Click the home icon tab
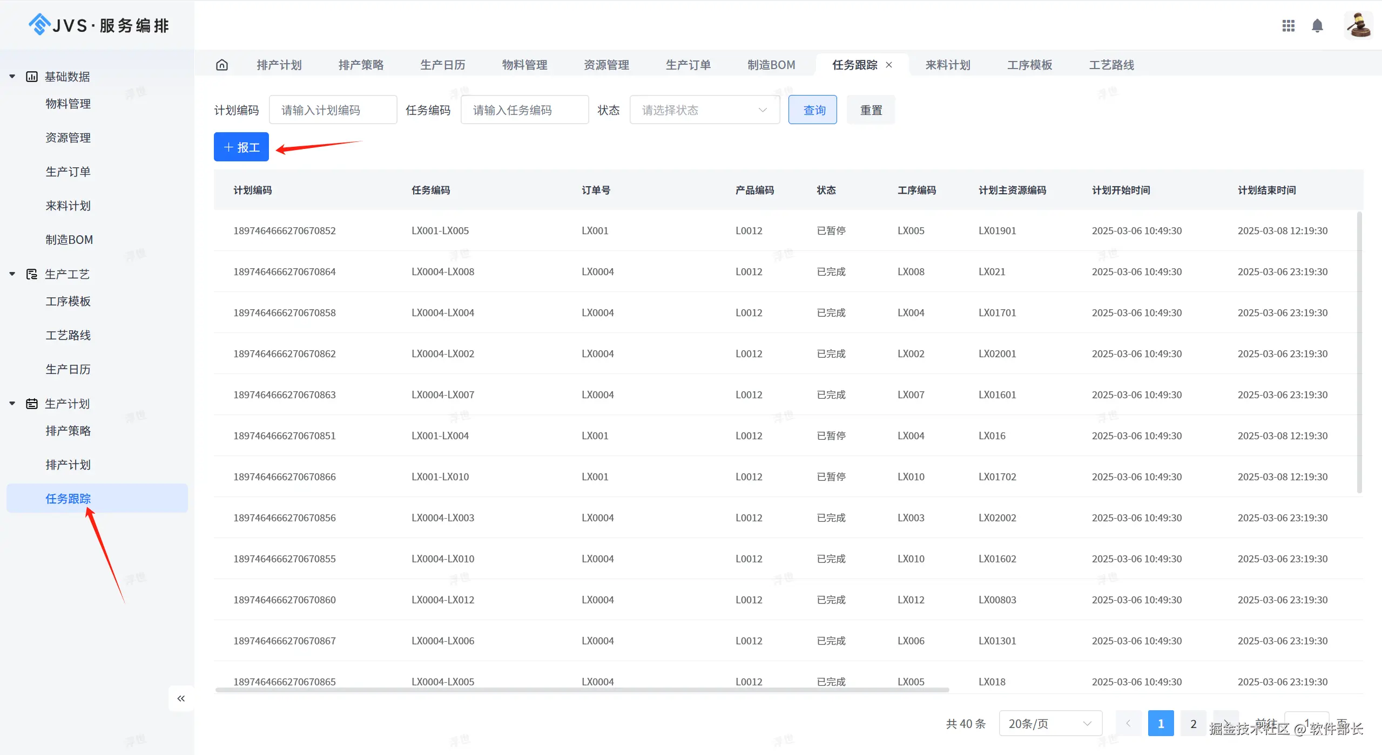The image size is (1382, 755). (222, 65)
